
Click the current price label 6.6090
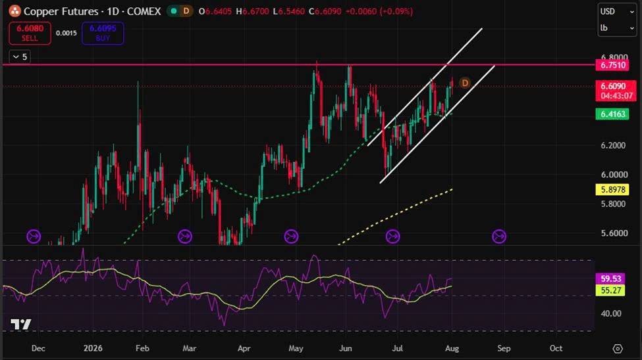tap(613, 86)
